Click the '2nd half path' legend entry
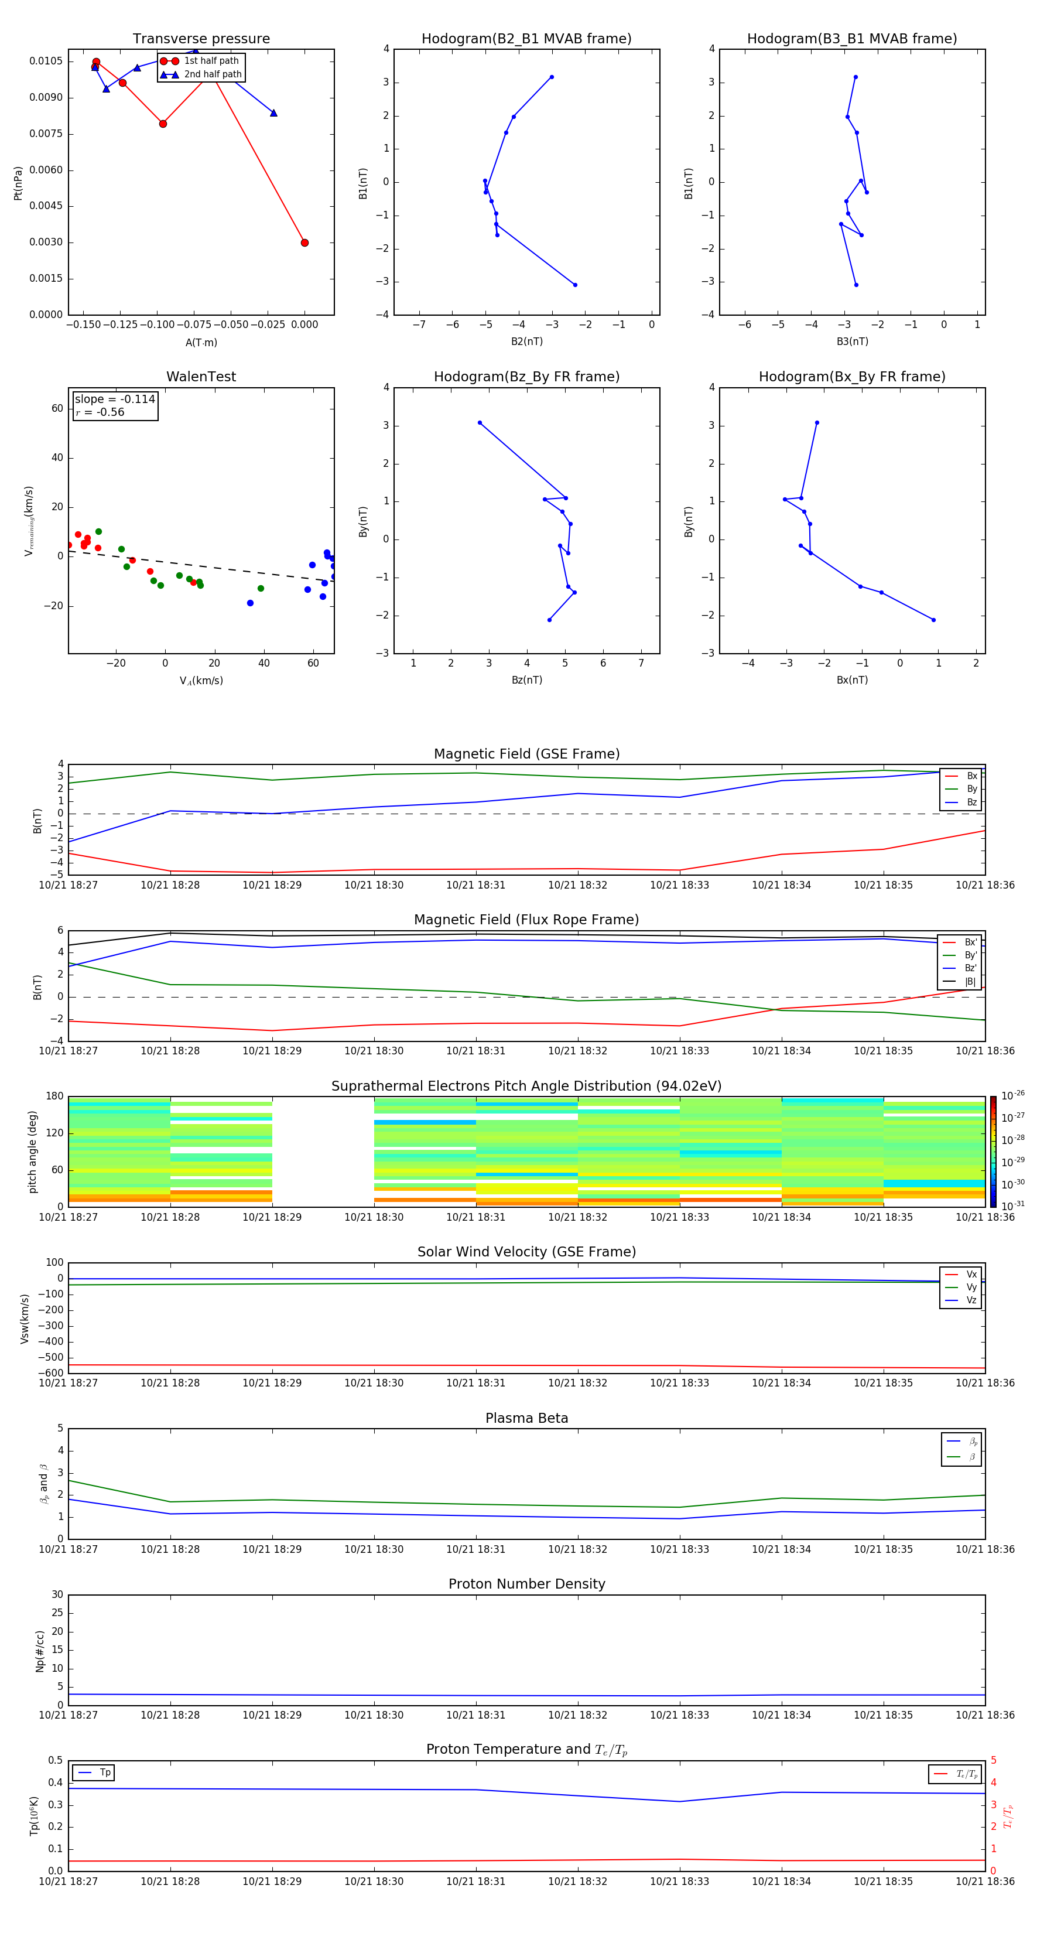The height and width of the screenshot is (1933, 1054). (x=201, y=74)
